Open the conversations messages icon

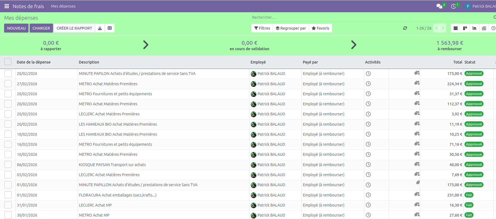coord(439,6)
